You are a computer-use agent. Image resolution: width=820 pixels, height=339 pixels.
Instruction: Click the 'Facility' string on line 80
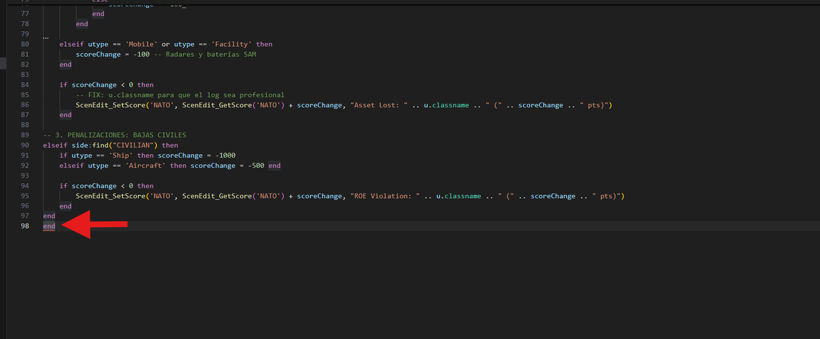[231, 44]
